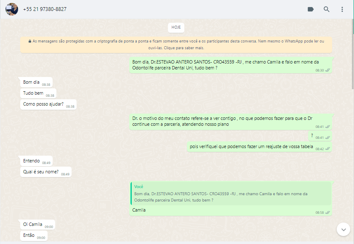Open the contact profile picture
The width and height of the screenshot is (354, 244).
(12, 9)
